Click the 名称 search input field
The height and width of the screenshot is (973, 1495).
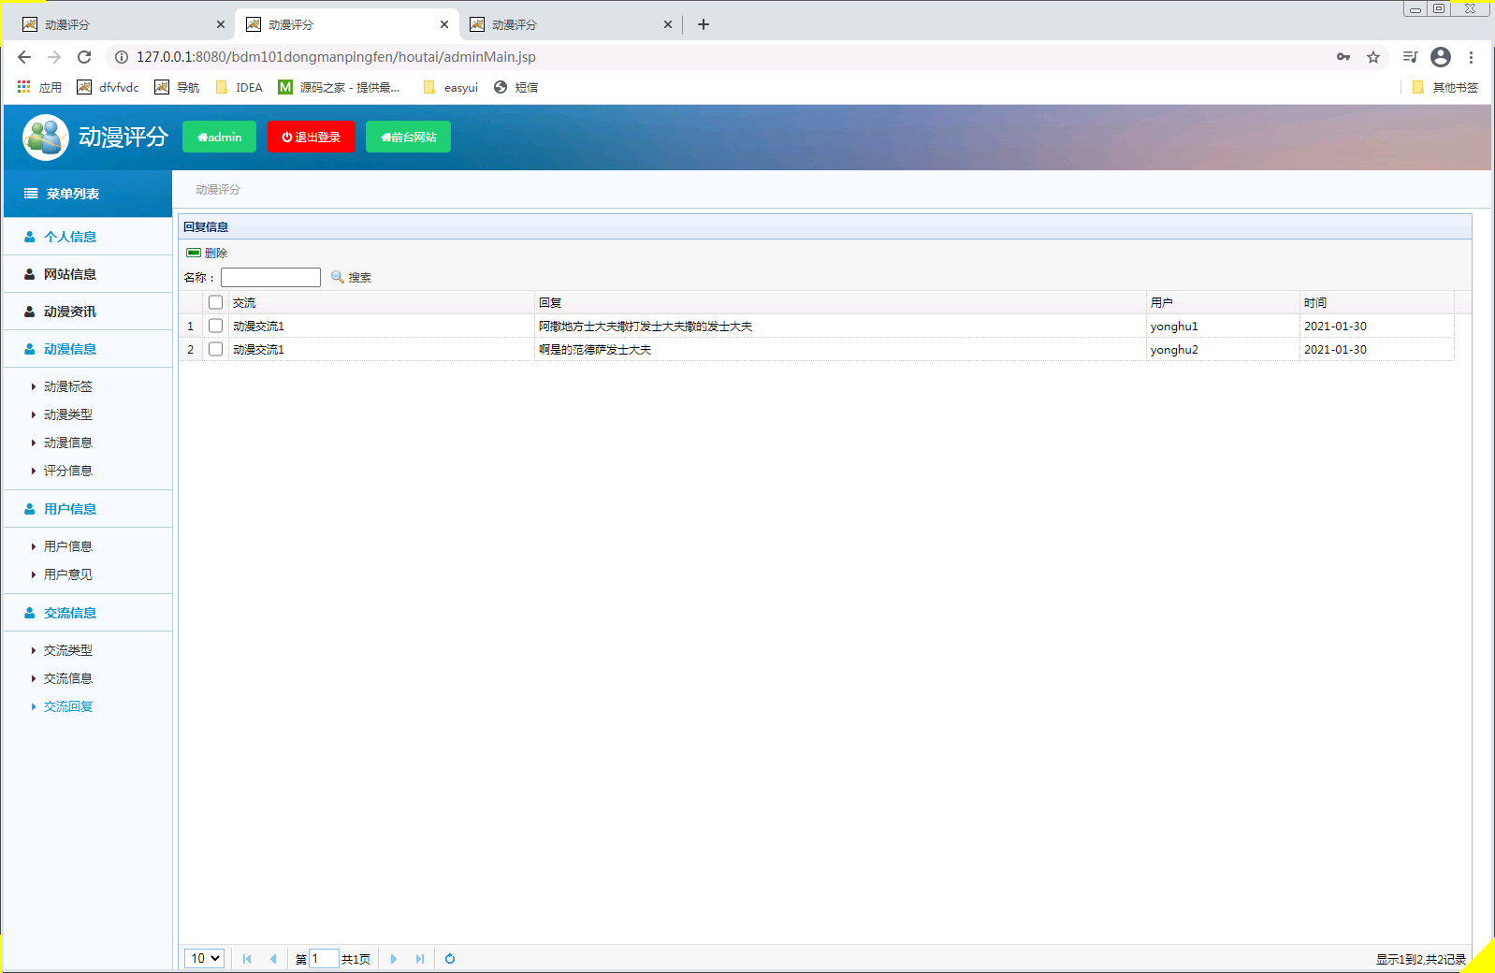click(270, 277)
